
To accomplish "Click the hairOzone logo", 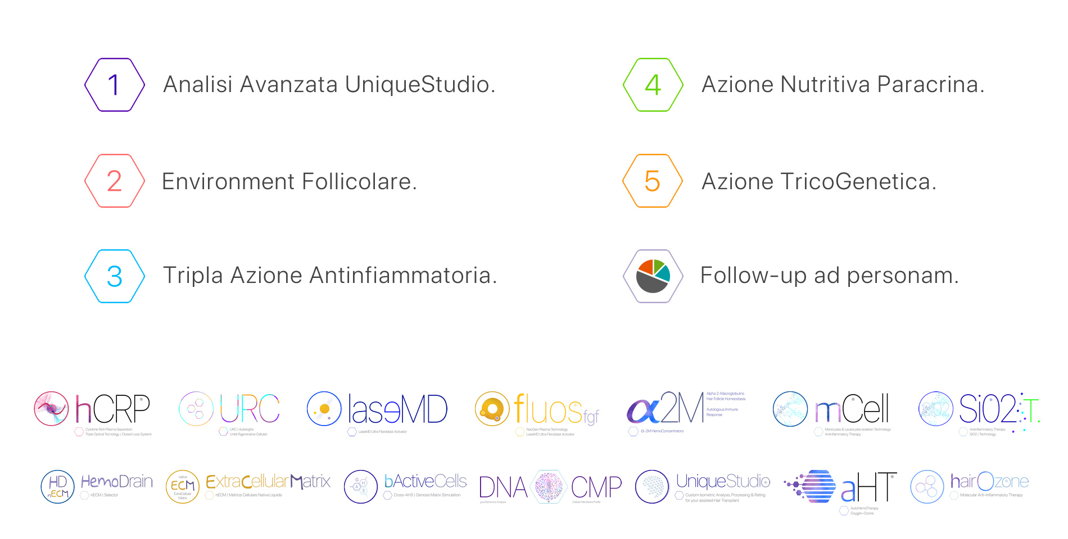I will (970, 486).
